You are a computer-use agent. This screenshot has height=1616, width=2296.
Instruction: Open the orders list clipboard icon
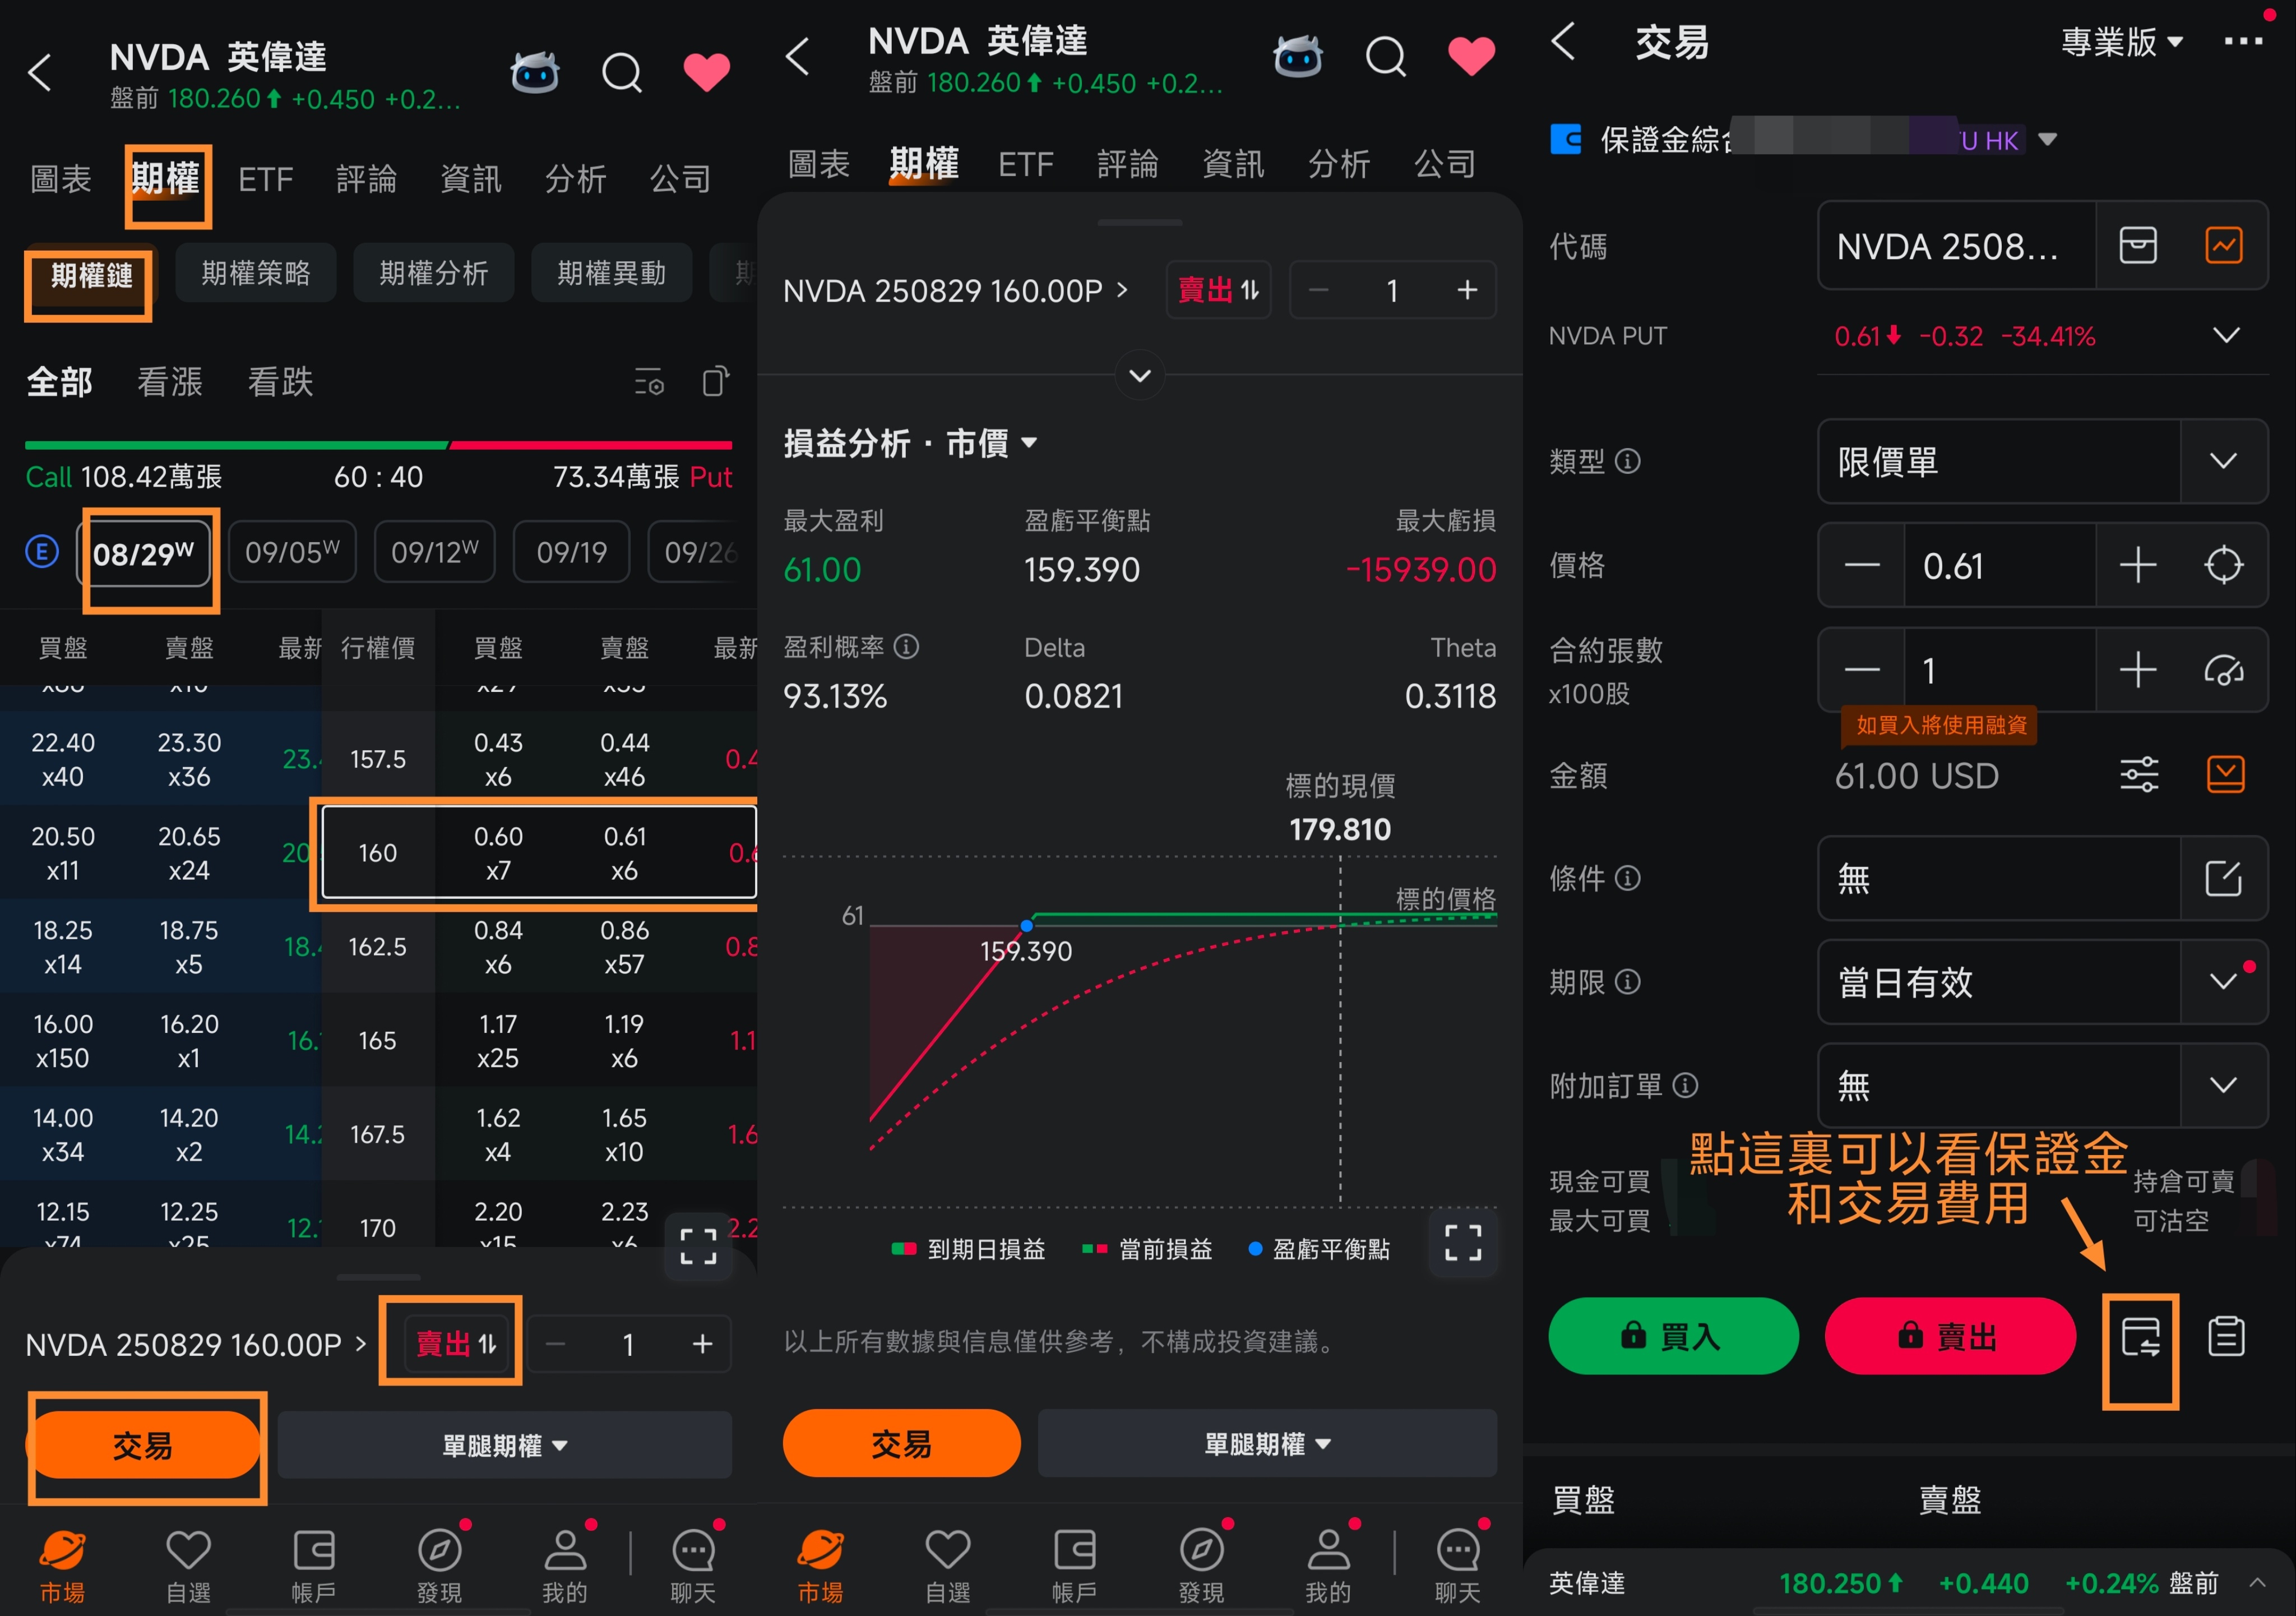pyautogui.click(x=2226, y=1337)
